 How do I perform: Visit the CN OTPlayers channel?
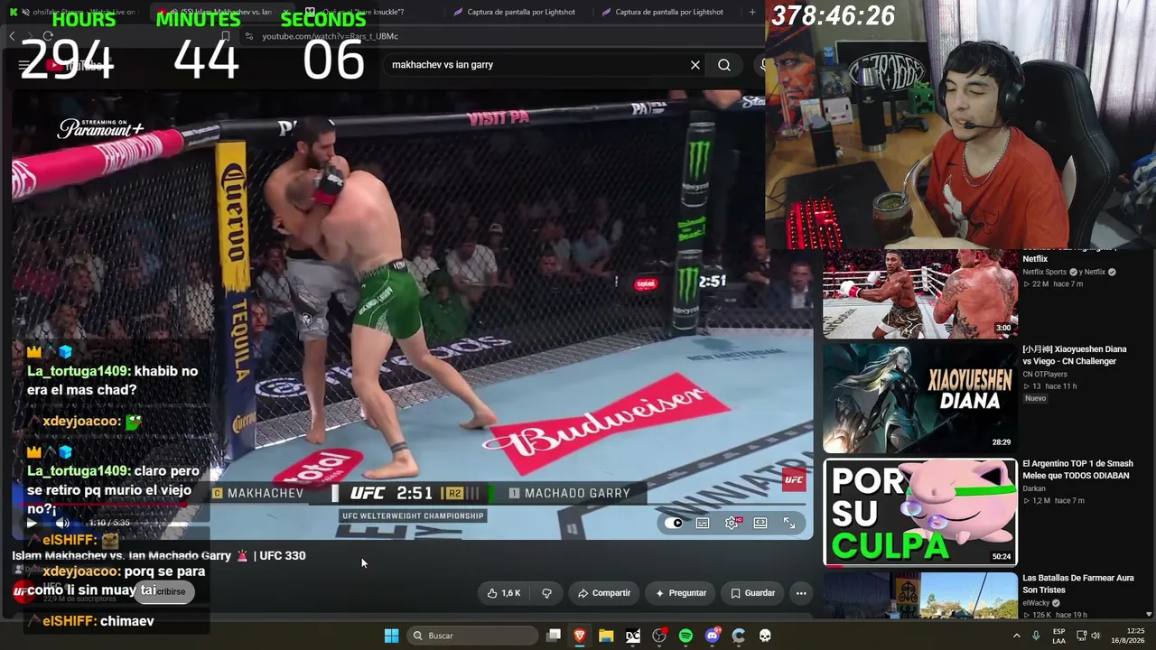point(1044,375)
